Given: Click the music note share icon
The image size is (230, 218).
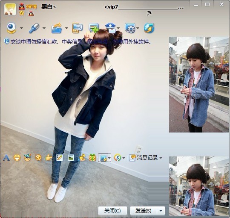Looking at the screenshot, I should point(82,158).
